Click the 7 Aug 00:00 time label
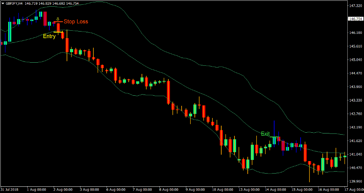 143,190
